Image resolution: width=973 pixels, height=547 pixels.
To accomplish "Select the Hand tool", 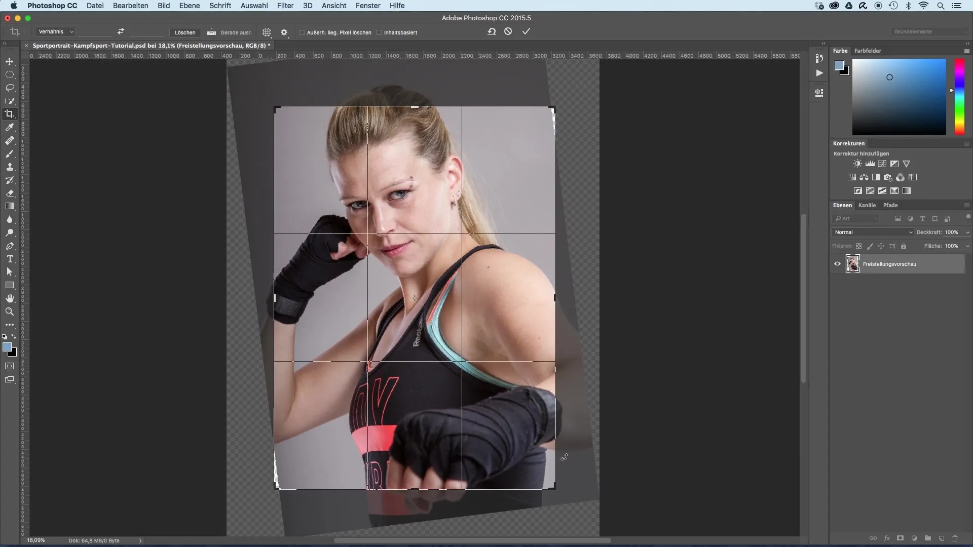I will pyautogui.click(x=10, y=298).
